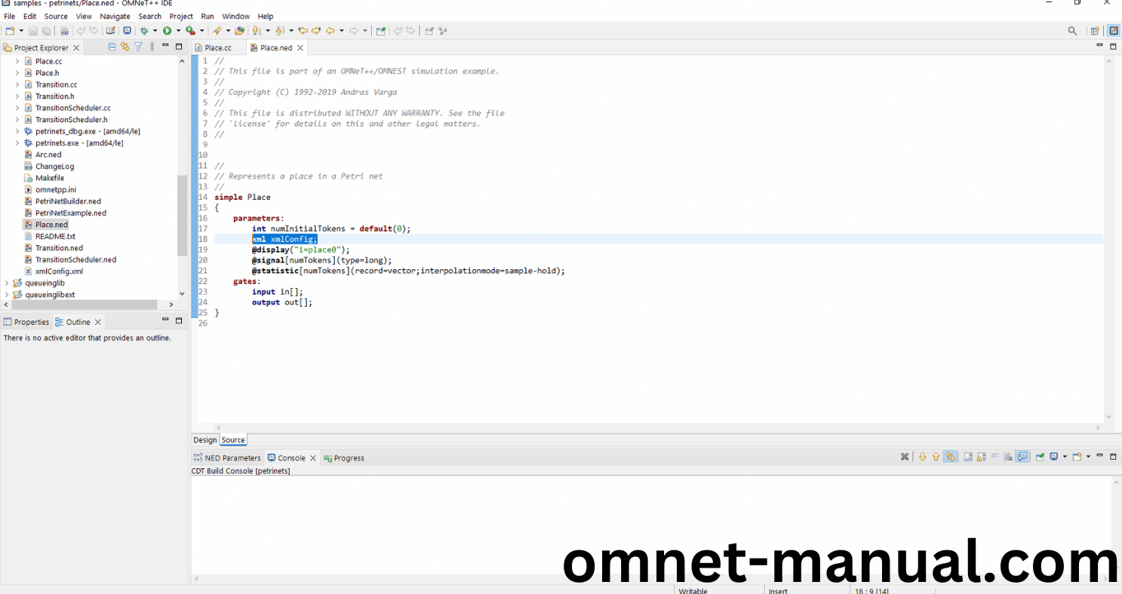Screen dimensions: 1122x594
Task: Switch to the Design view tab
Action: click(204, 440)
